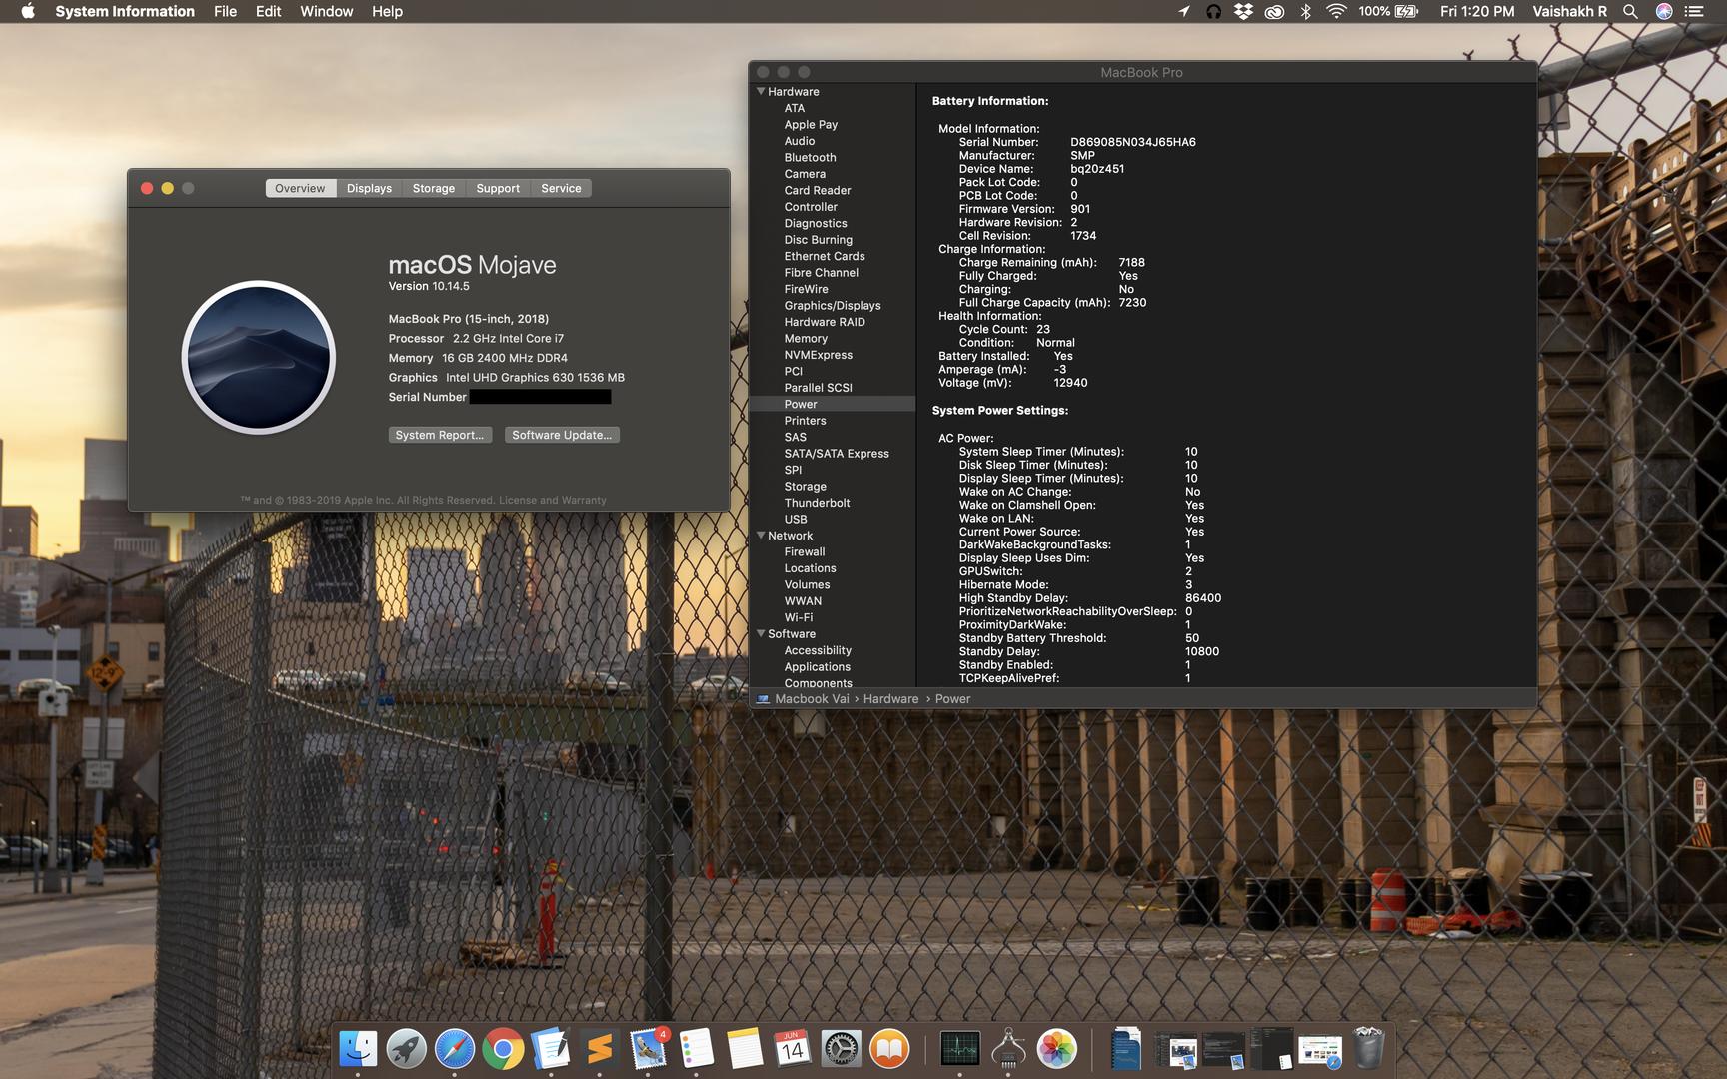This screenshot has height=1079, width=1727.
Task: Select Power in the Hardware list
Action: [x=833, y=404]
